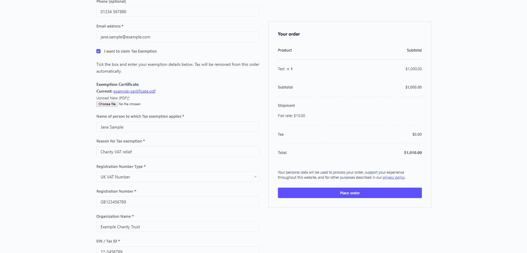Toggle the Tax Exemption claim checkbox
Viewport: 527px width, 253px height.
pyautogui.click(x=98, y=51)
